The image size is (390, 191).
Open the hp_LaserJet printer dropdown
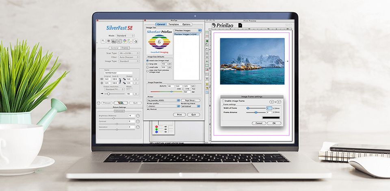coord(163,100)
